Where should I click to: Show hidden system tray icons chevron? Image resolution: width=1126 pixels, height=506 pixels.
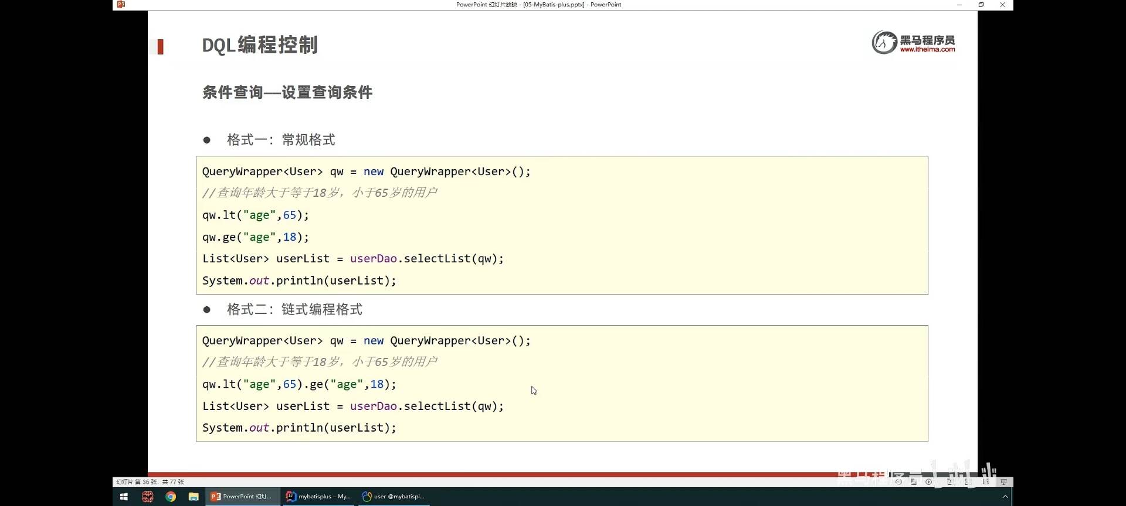(1005, 497)
